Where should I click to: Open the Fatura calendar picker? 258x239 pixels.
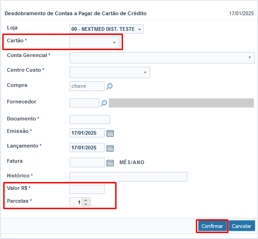tap(110, 163)
